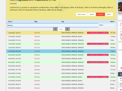Select the highlighted row 12.04.2025, 04:10:49

point(61,51)
